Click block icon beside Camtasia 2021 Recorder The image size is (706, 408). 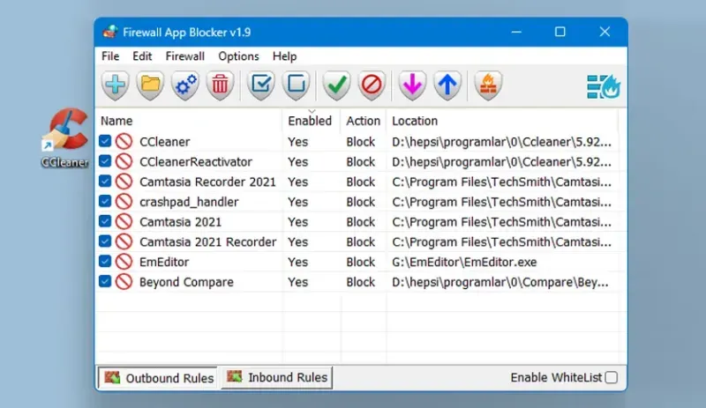(x=124, y=241)
